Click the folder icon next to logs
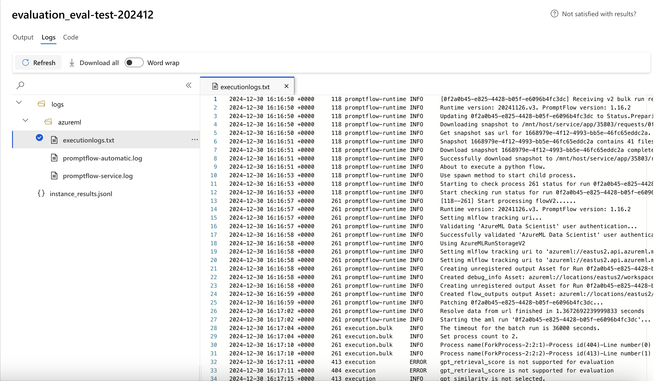This screenshot has width=654, height=381. point(41,104)
